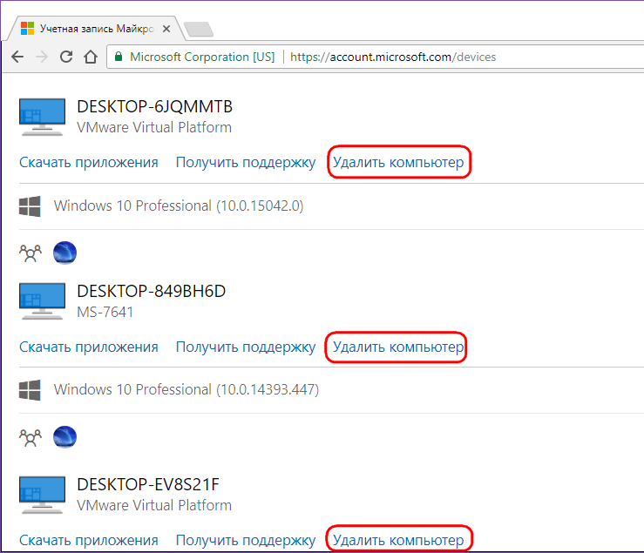This screenshot has width=644, height=553.
Task: Click Удалить компьютер for DESKTOP-849BH6D
Action: 398,347
